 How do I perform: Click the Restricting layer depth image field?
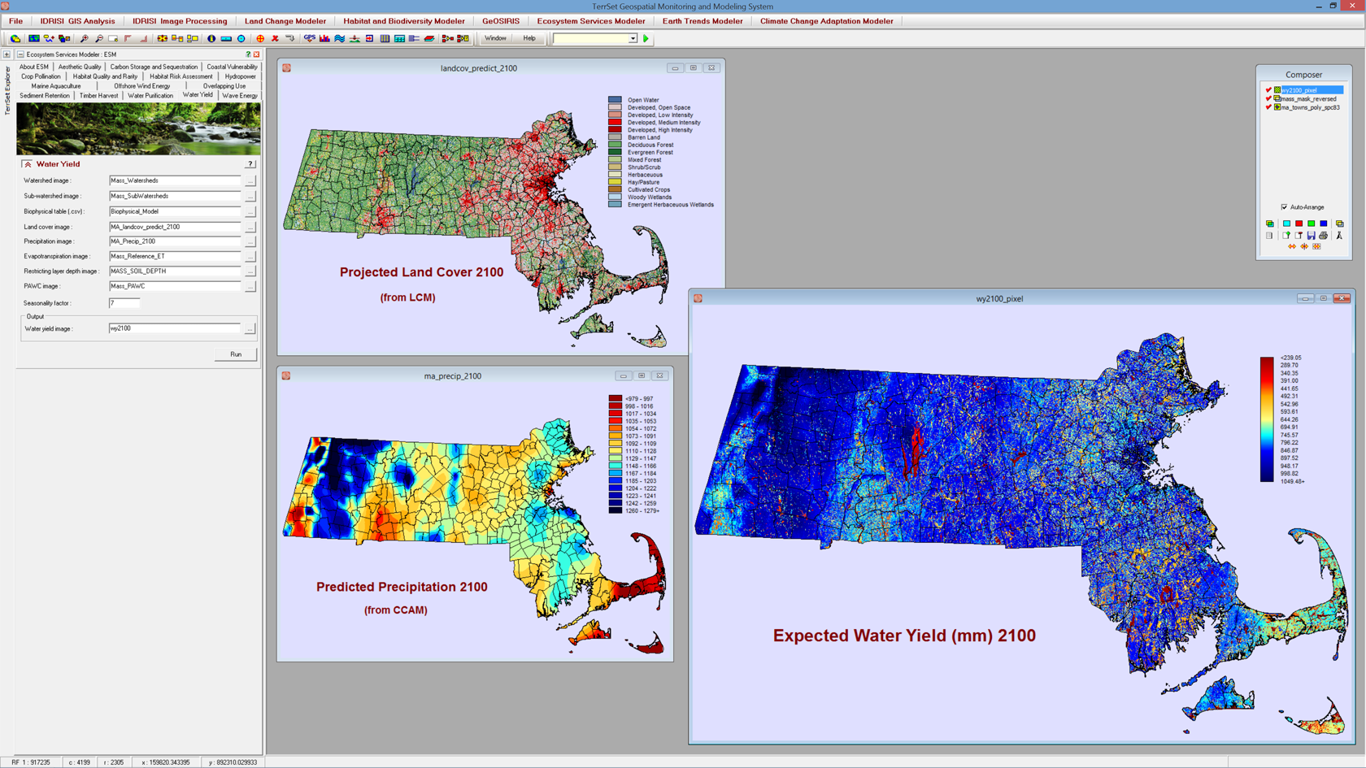click(175, 271)
